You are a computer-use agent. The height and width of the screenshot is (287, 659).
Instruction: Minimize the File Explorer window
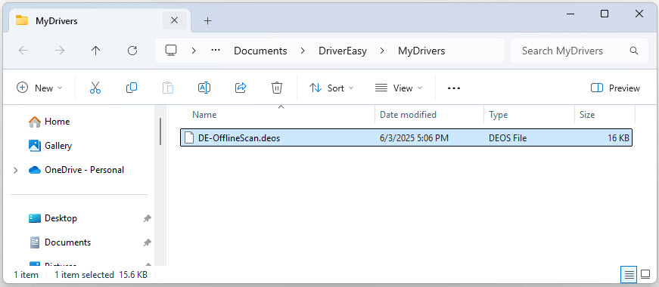(570, 14)
